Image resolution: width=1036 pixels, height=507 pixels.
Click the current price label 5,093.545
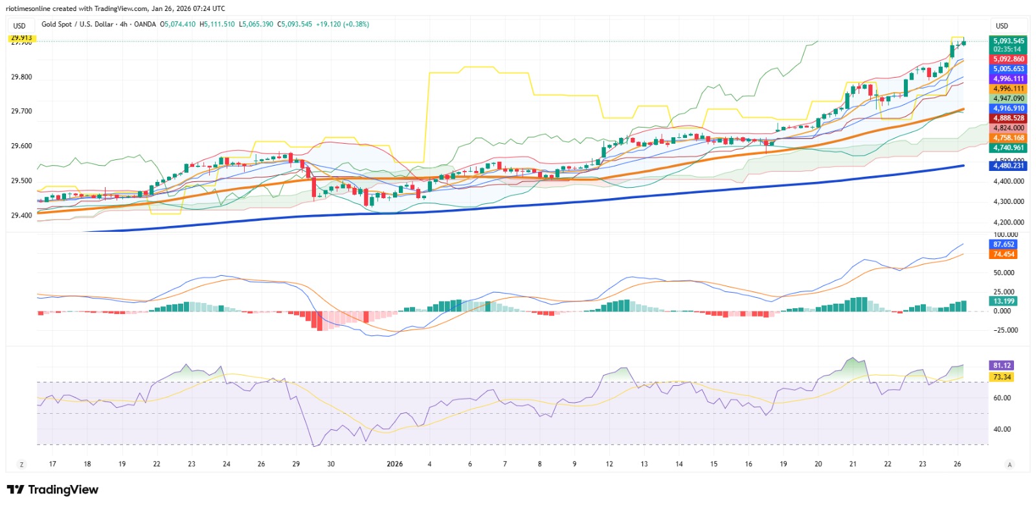point(1009,41)
